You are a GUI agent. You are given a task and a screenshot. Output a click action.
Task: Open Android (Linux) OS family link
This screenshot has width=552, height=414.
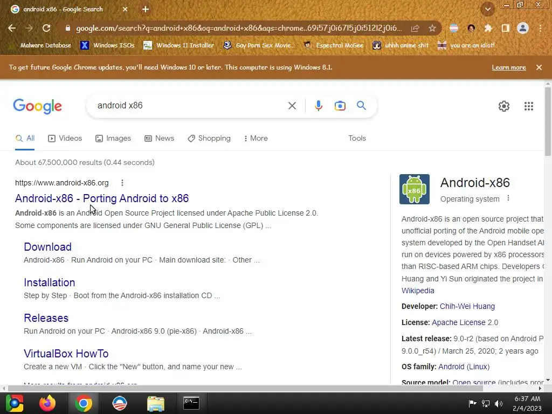(x=464, y=367)
